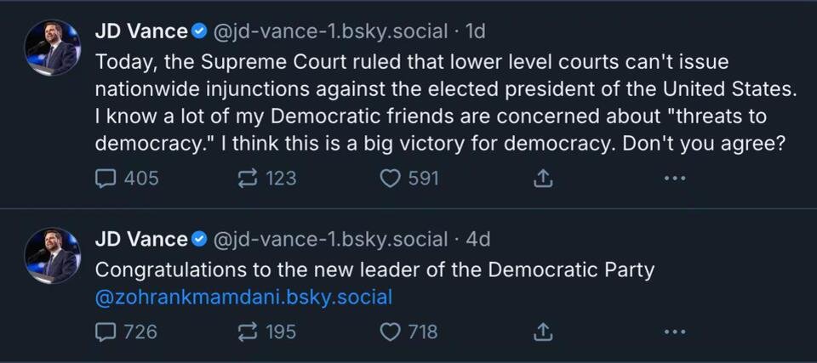Reply to the Supreme Court ruling post
This screenshot has width=817, height=363.
(x=127, y=179)
